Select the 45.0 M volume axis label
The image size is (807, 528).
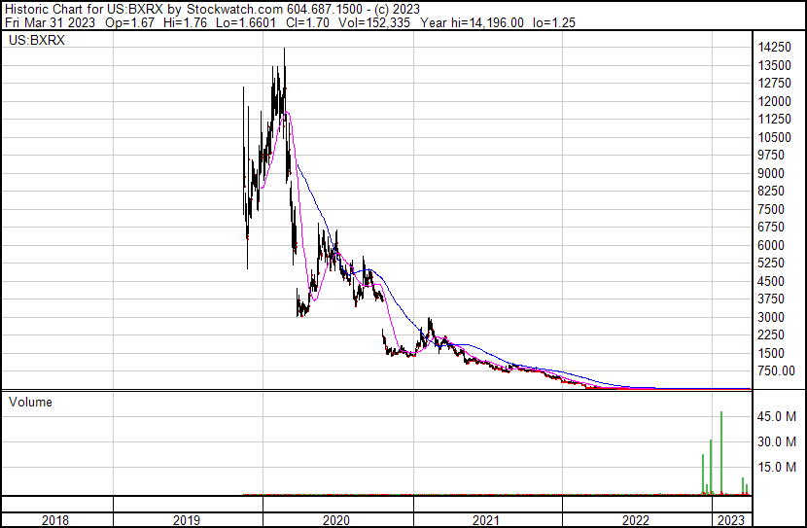778,417
